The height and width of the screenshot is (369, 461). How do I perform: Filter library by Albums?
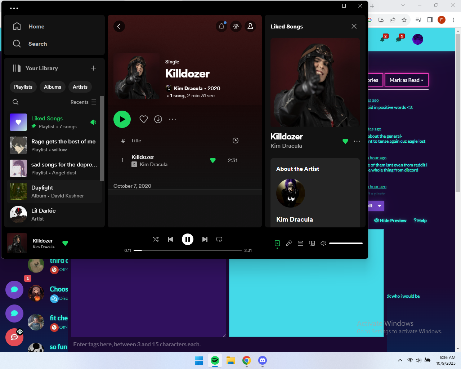(x=53, y=87)
